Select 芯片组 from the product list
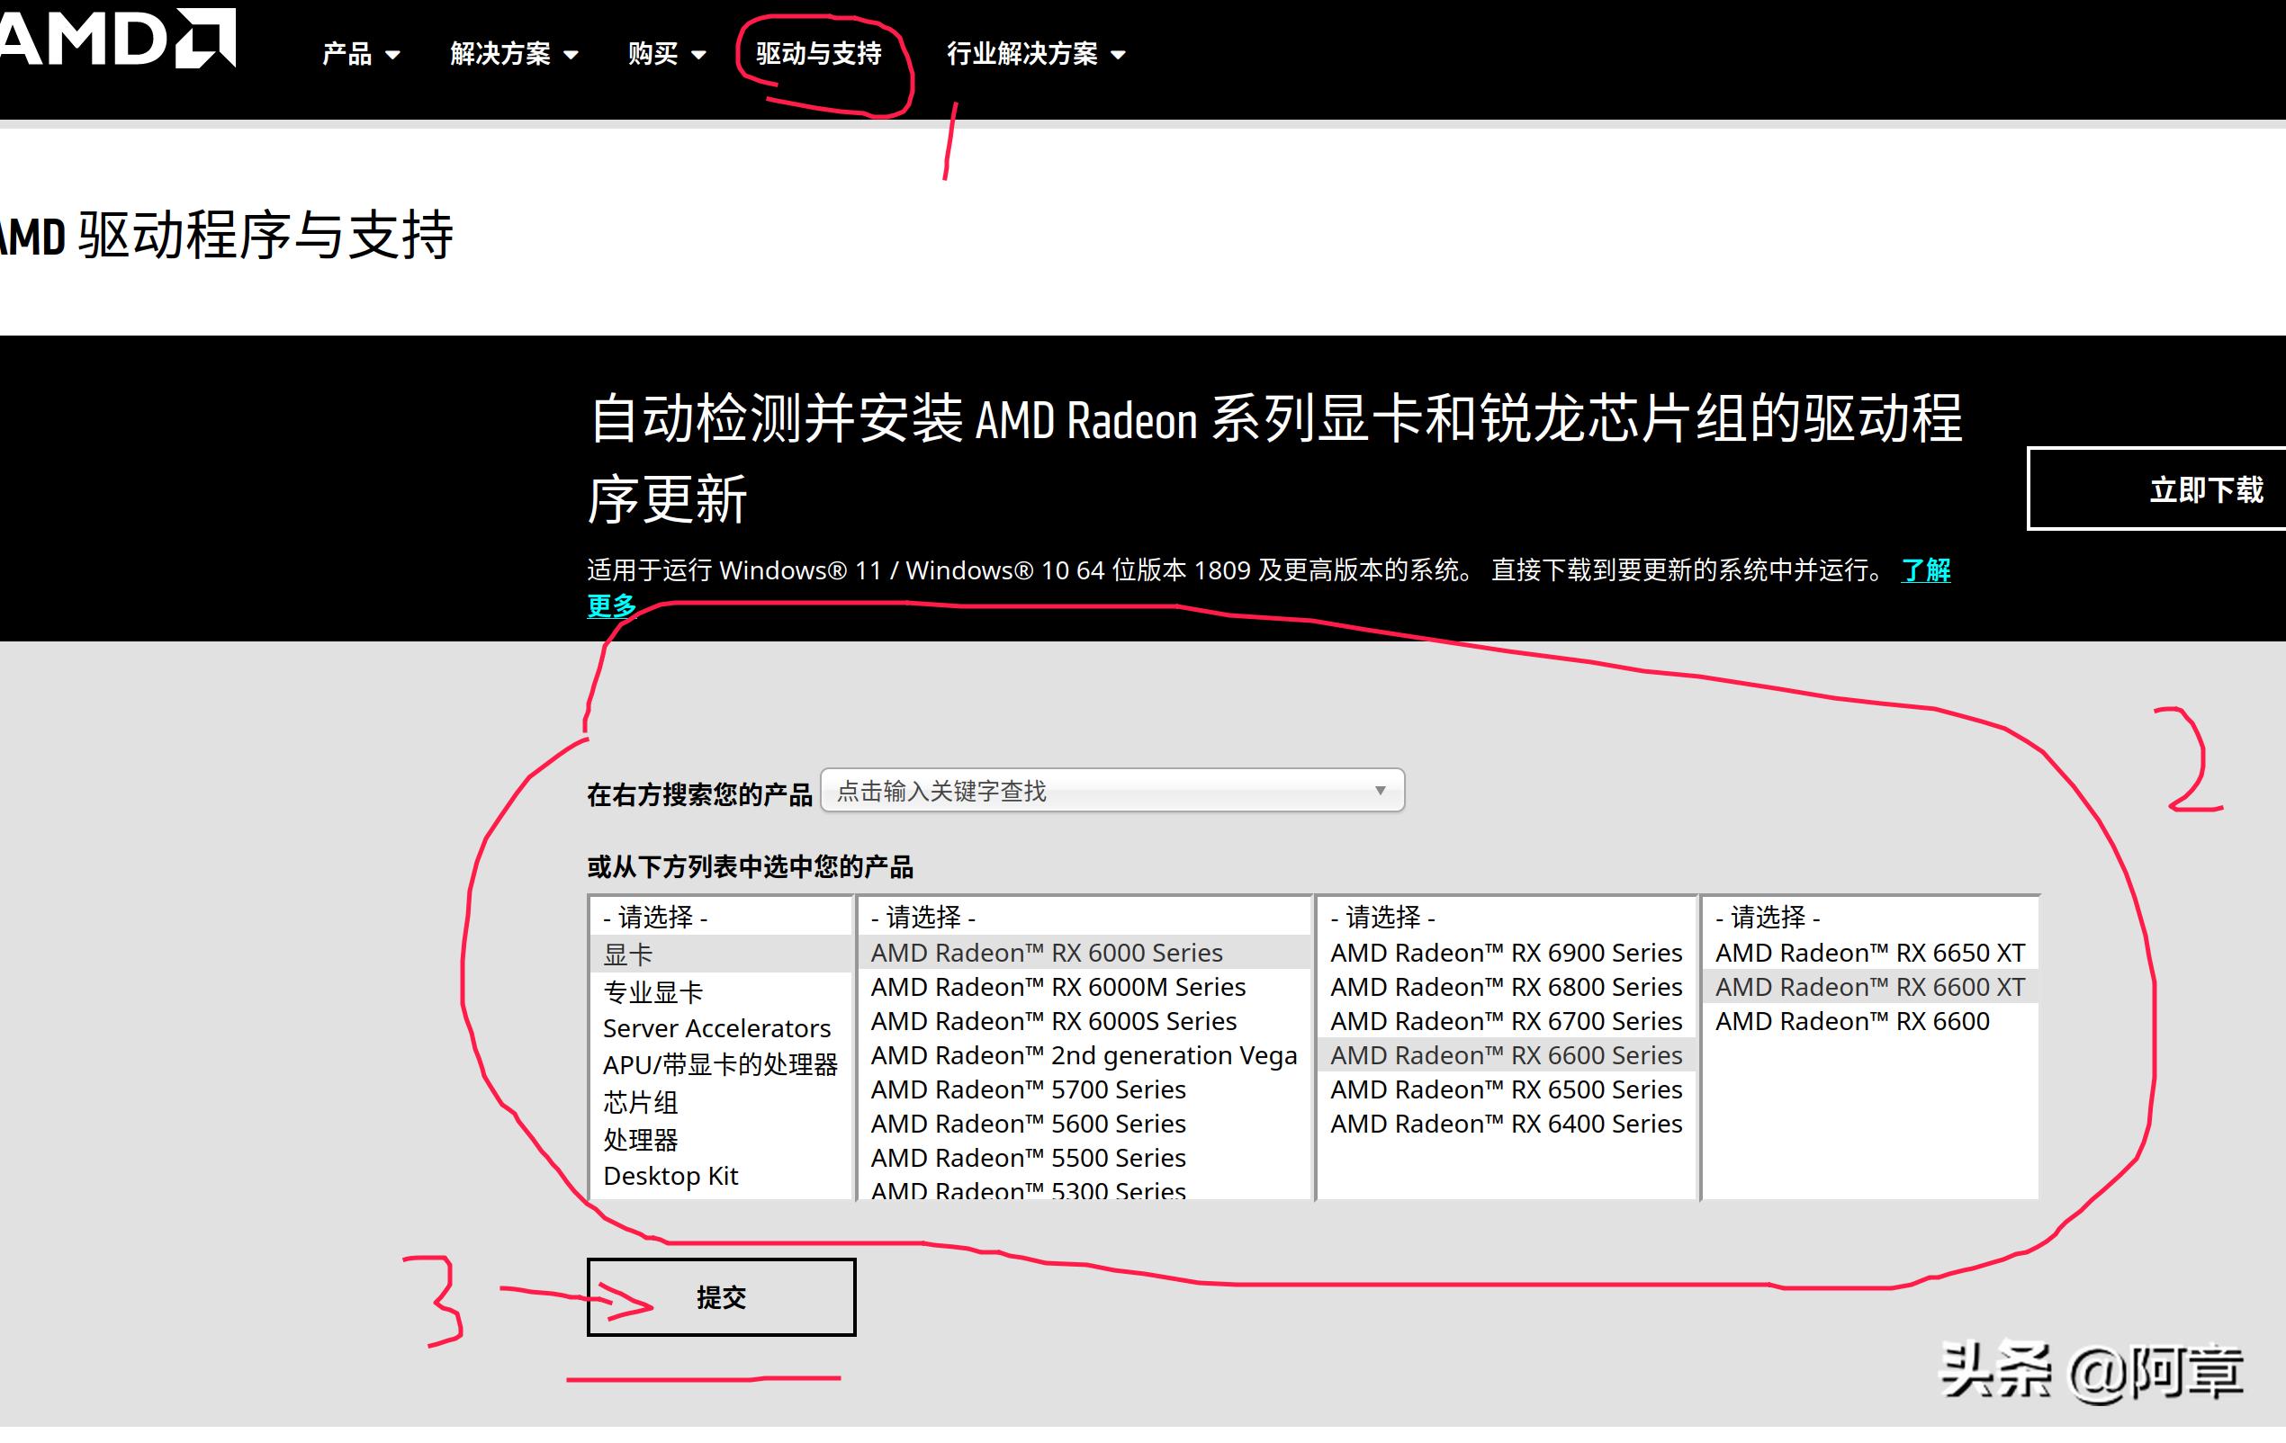 pos(640,1101)
